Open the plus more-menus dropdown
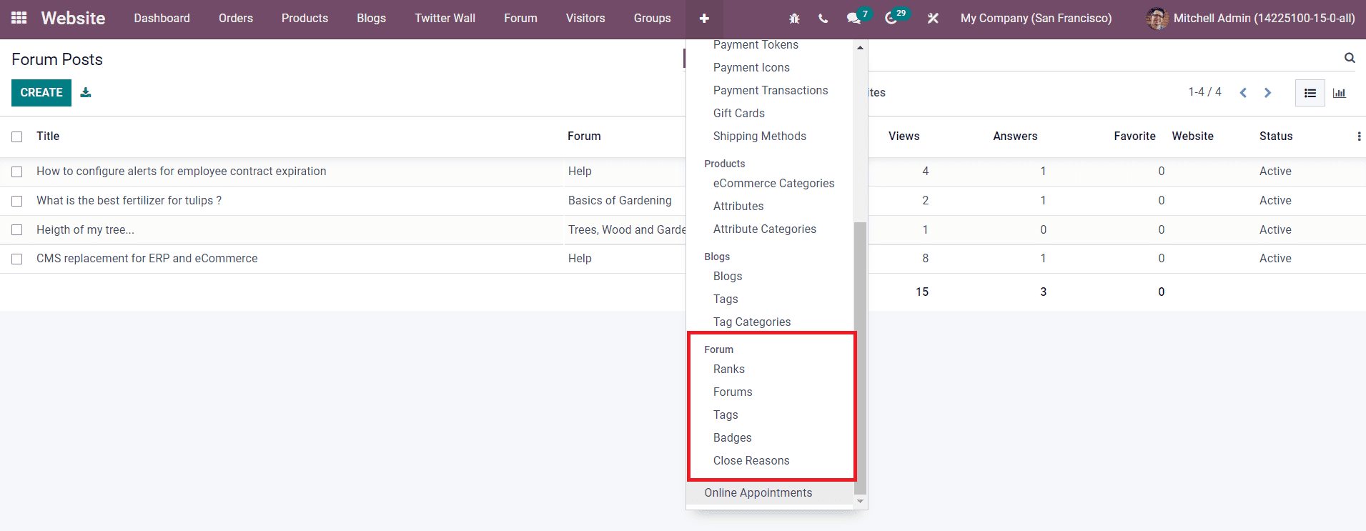1366x531 pixels. pos(704,19)
